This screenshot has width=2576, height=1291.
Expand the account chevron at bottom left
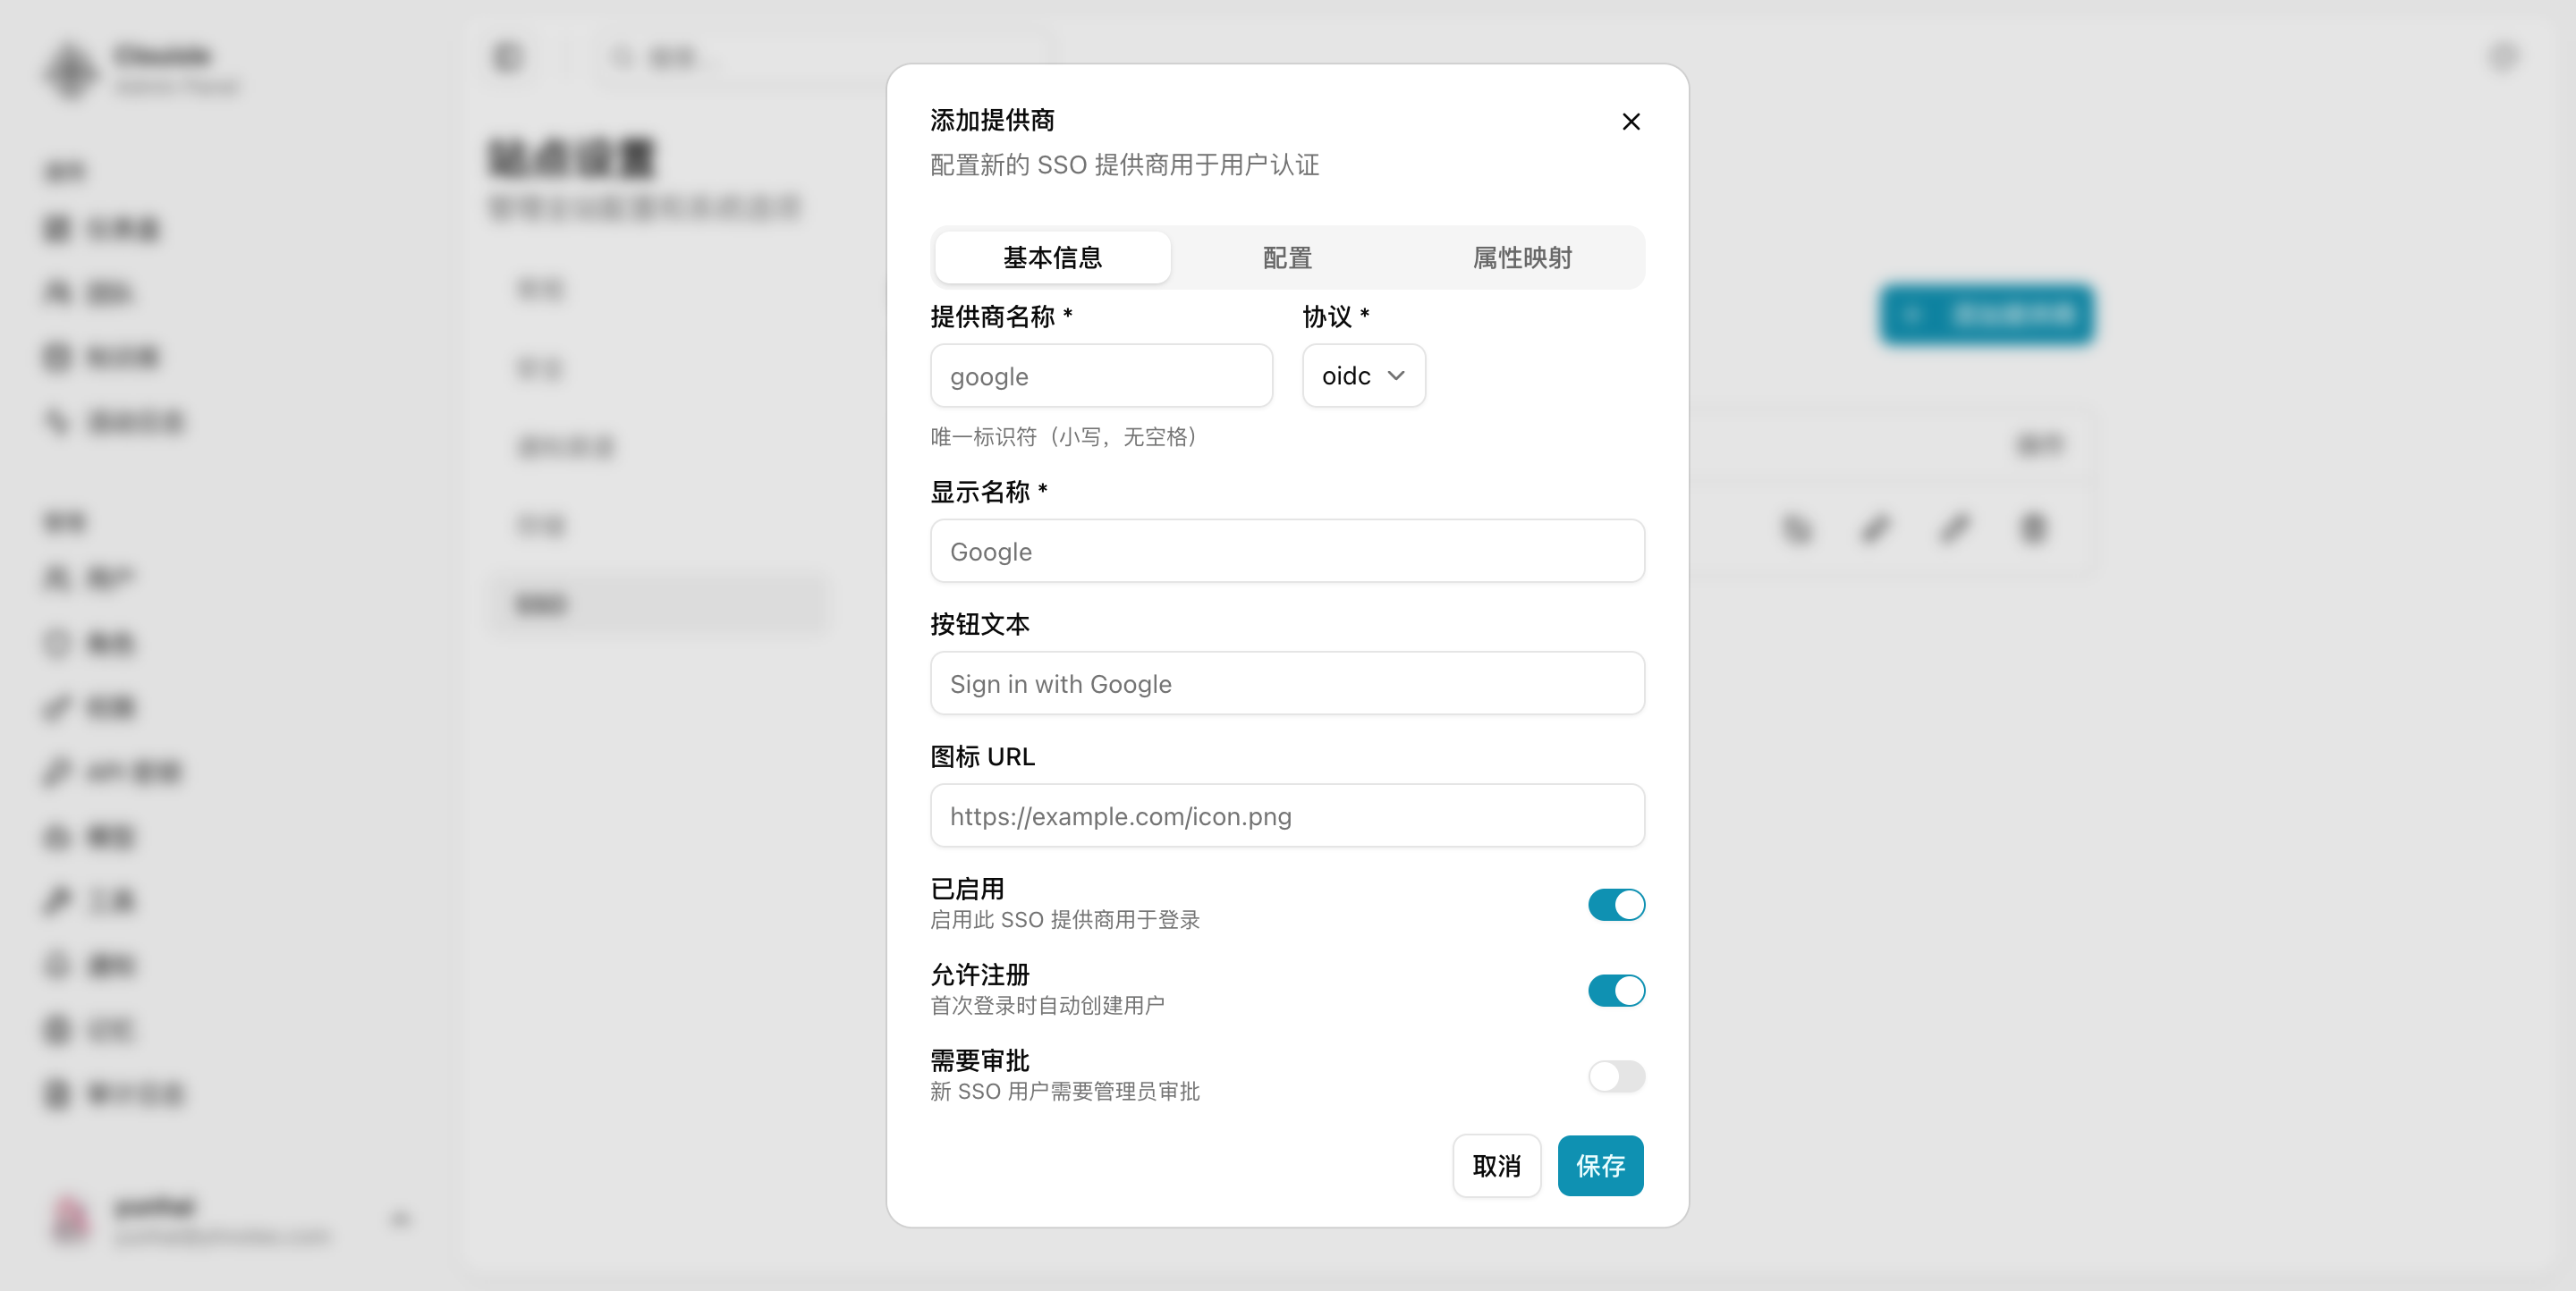coord(399,1219)
